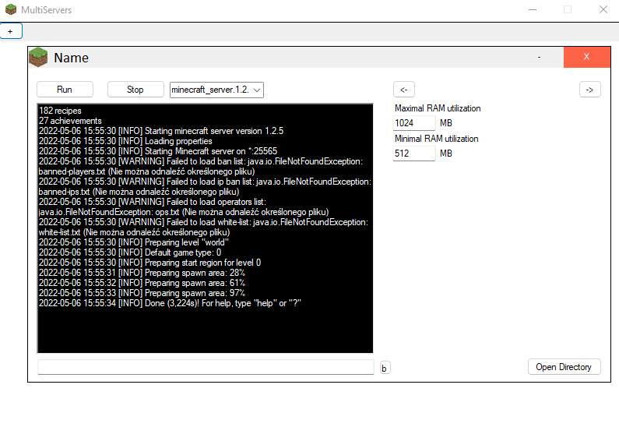The image size is (619, 427).
Task: Click the 'Maximal RAM utilization' label
Action: tap(438, 108)
